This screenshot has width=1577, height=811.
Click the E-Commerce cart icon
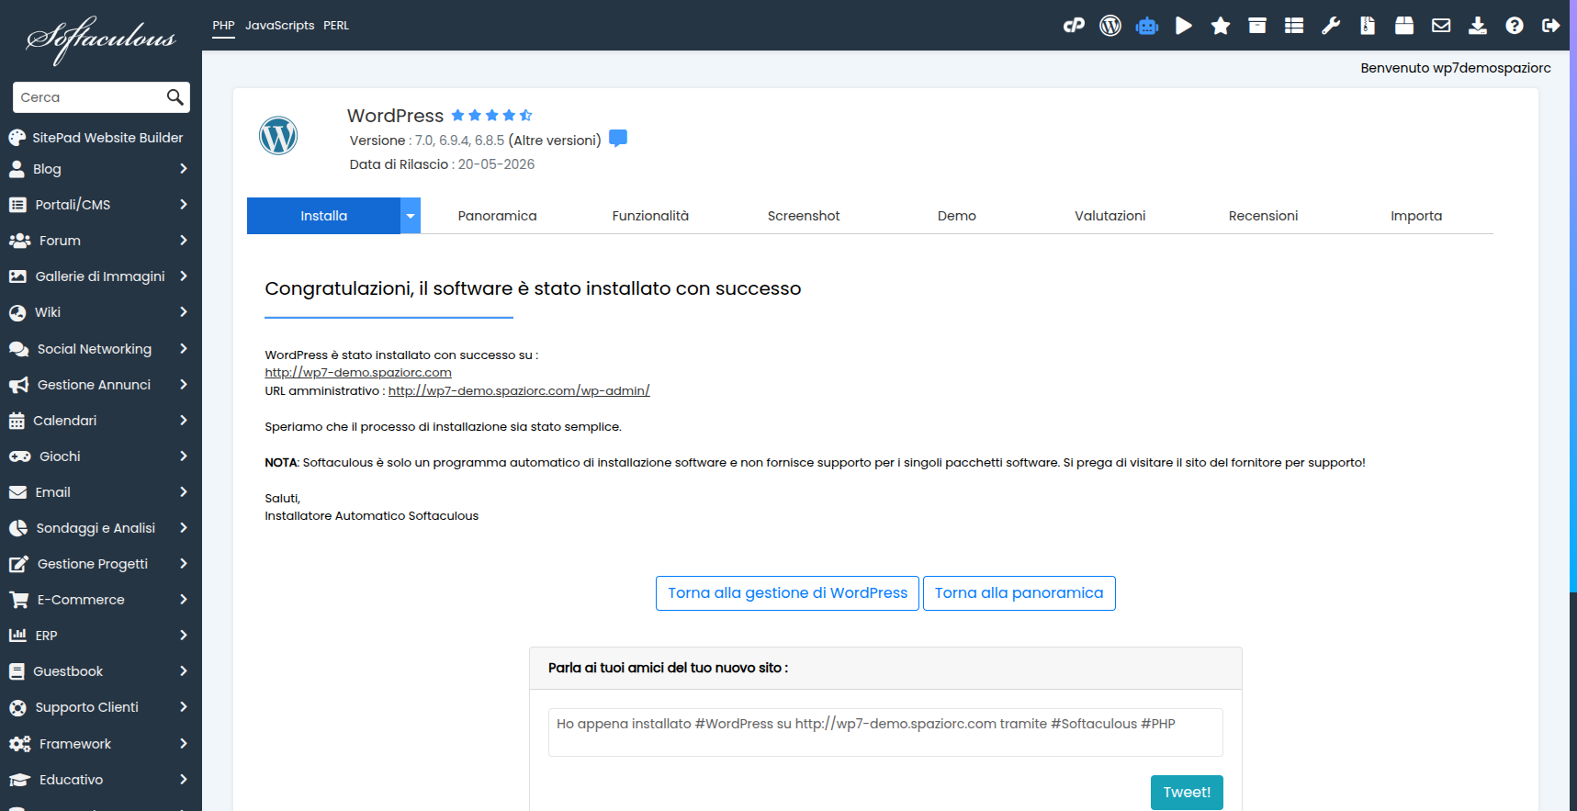click(x=18, y=600)
